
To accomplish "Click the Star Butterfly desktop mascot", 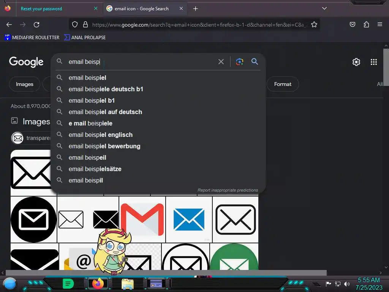I will click(x=114, y=252).
